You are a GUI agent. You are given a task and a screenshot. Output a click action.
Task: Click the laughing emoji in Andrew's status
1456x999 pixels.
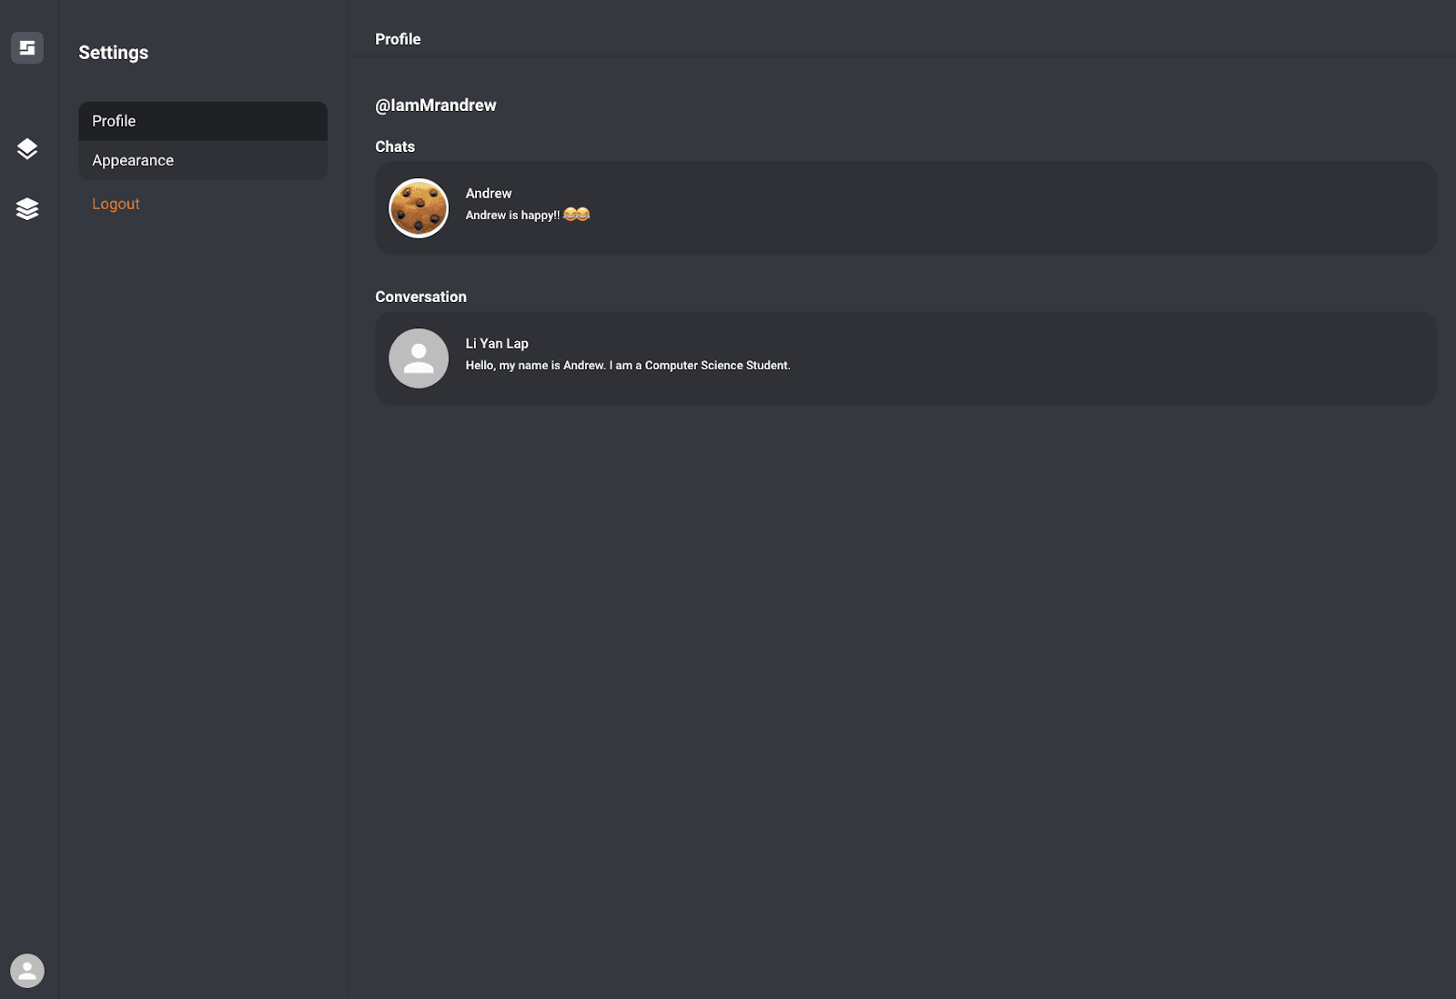click(577, 215)
